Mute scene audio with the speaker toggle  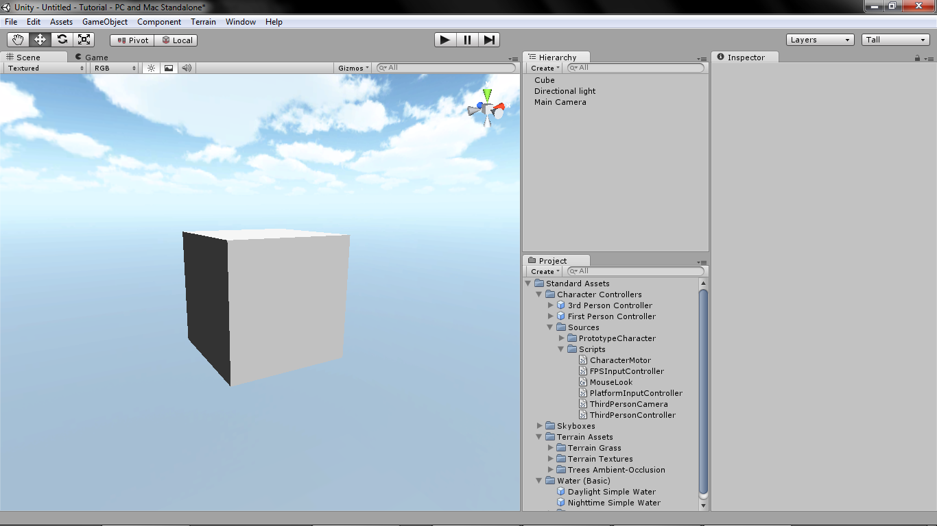tap(185, 68)
